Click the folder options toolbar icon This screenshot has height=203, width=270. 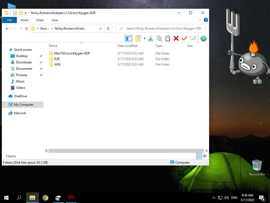[x=138, y=38]
